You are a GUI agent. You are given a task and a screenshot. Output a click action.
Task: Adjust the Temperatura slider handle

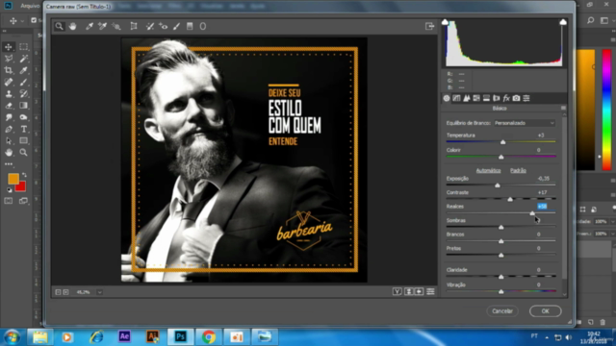[x=502, y=142]
